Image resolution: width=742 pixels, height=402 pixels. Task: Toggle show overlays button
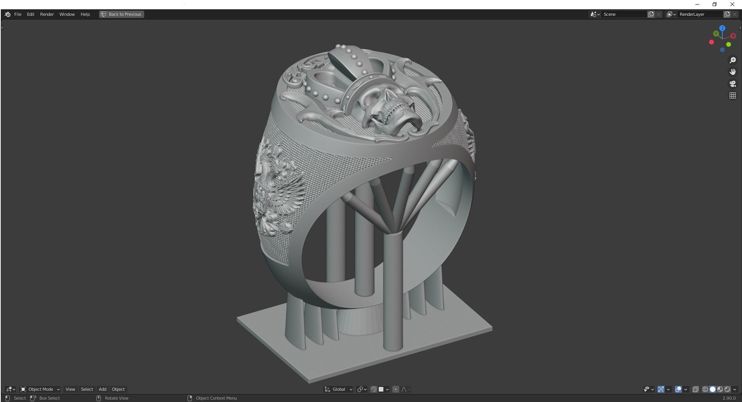[x=678, y=389]
